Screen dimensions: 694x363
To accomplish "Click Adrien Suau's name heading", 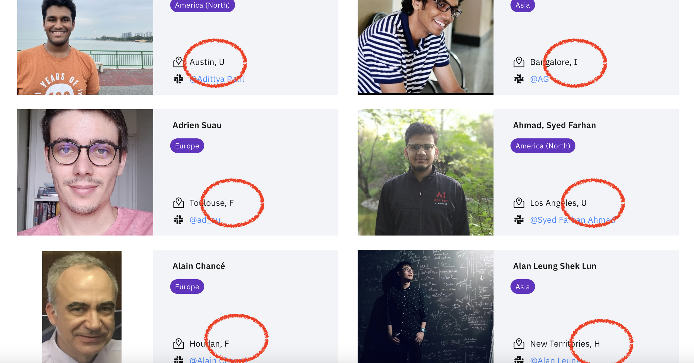I will [x=197, y=125].
